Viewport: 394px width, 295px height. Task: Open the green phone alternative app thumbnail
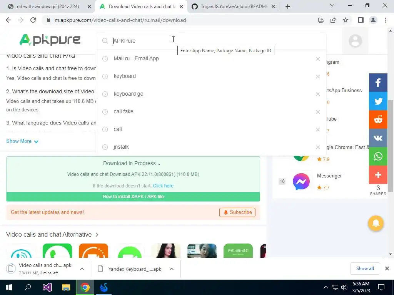click(x=57, y=251)
